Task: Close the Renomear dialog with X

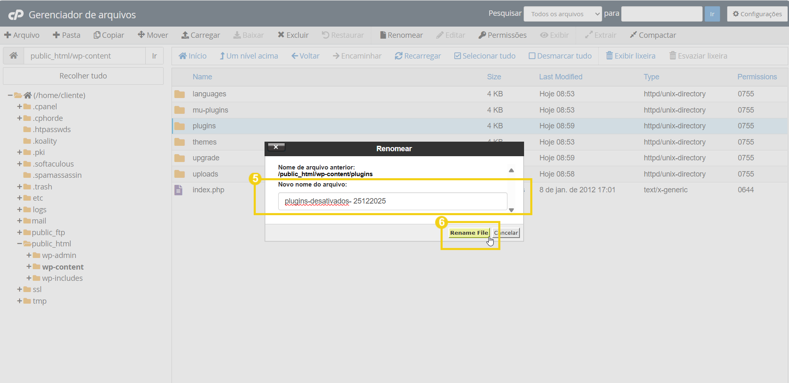Action: 276,147
